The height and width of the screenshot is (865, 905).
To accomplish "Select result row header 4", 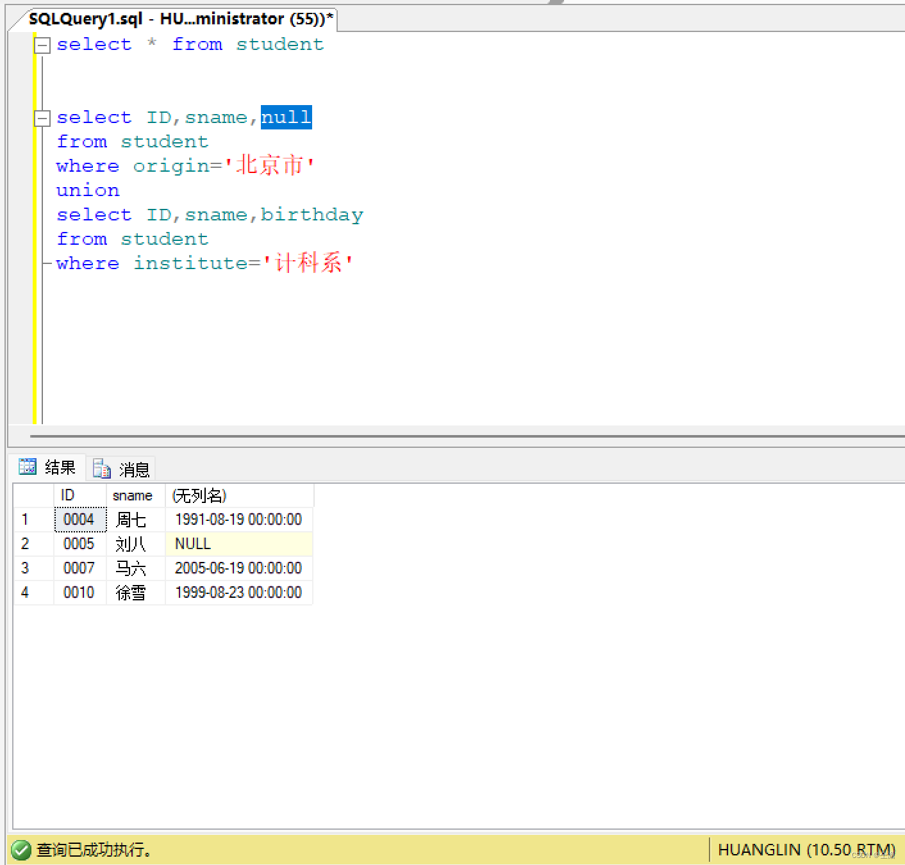I will [34, 593].
